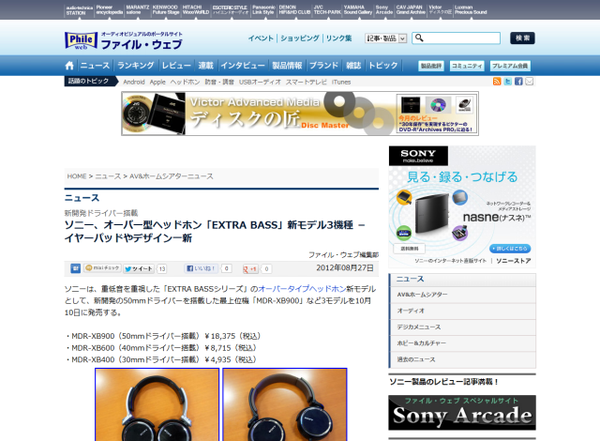
Task: Click HOME in the breadcrumb
Action: (77, 176)
